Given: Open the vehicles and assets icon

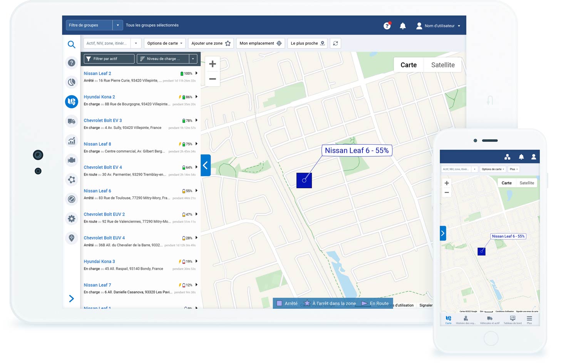Looking at the screenshot, I should click(72, 121).
